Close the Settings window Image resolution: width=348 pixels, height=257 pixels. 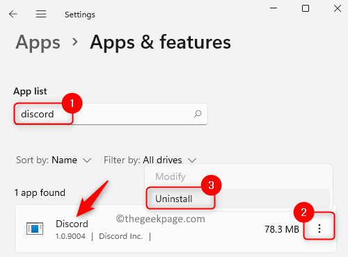click(x=338, y=8)
